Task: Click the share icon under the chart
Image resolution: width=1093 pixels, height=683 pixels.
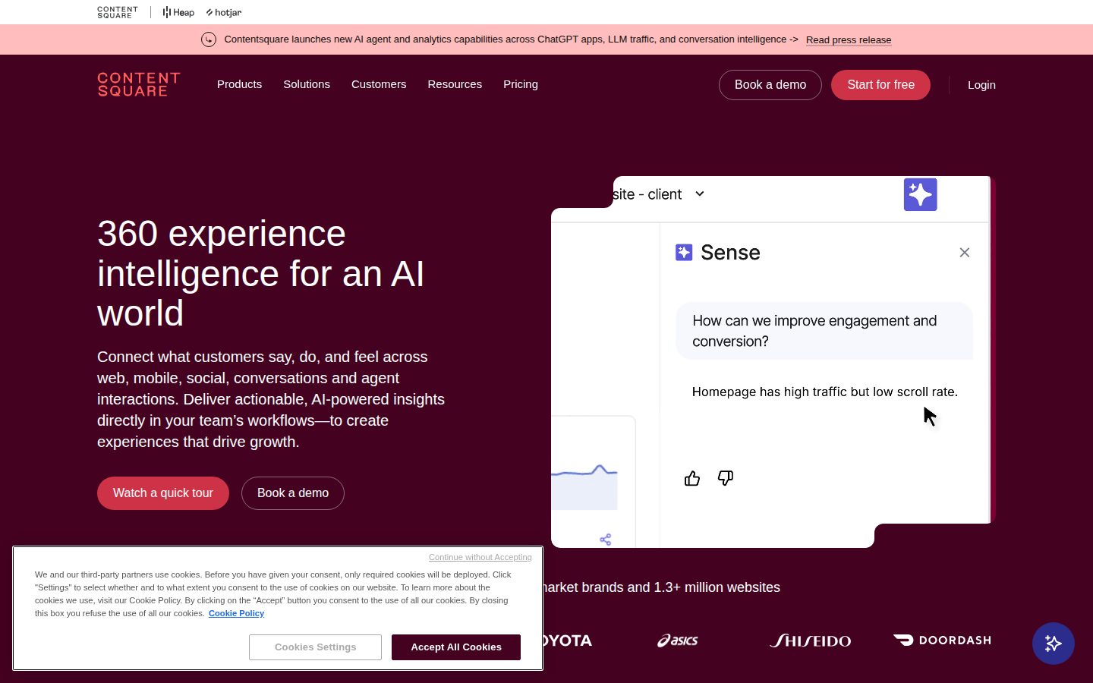Action: [606, 540]
